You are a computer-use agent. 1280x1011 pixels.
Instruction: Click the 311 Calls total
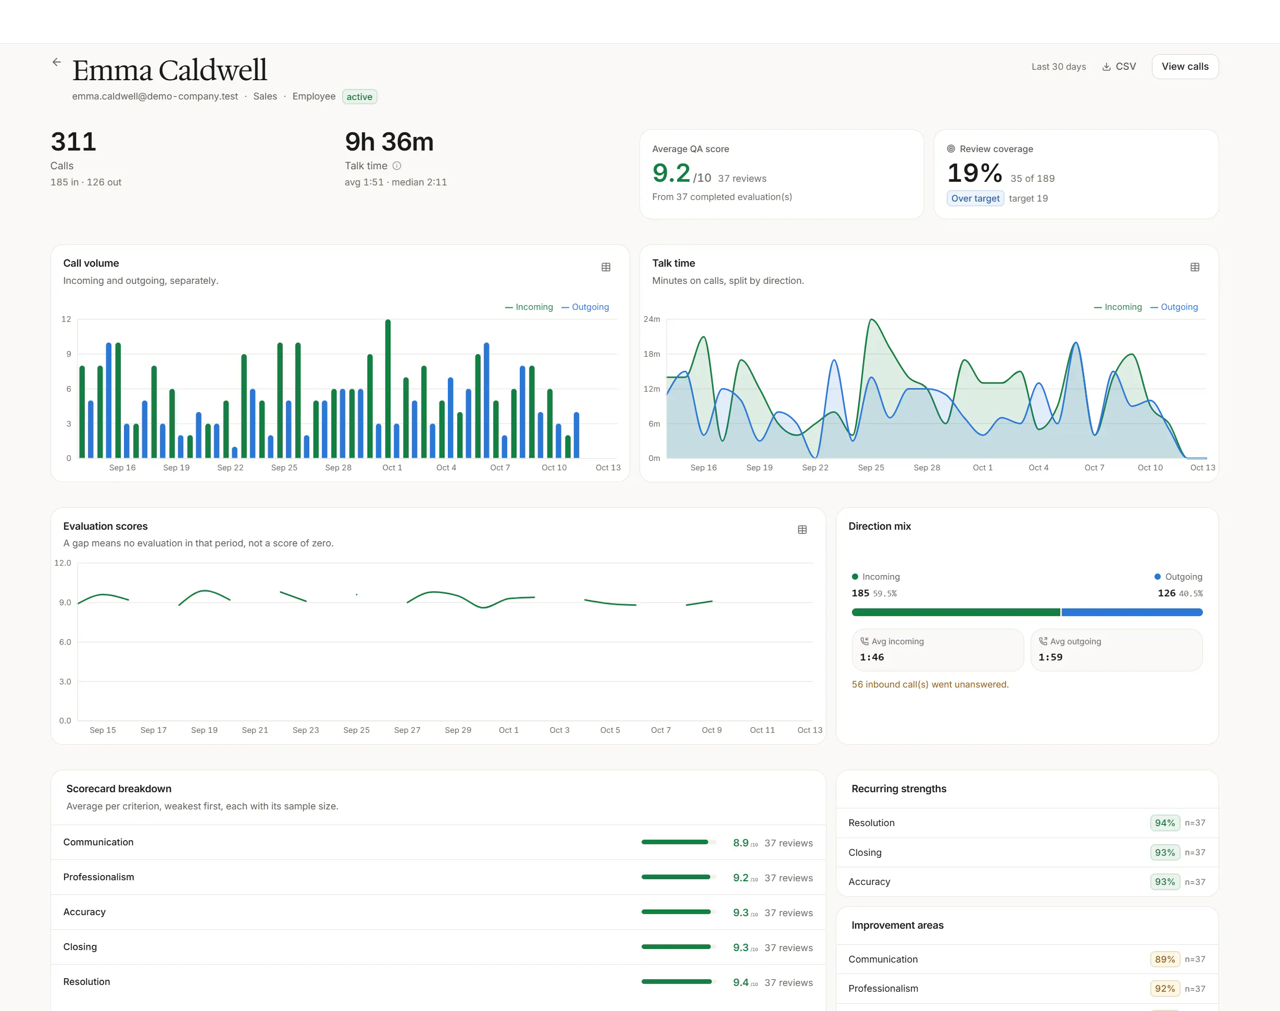tap(73, 142)
